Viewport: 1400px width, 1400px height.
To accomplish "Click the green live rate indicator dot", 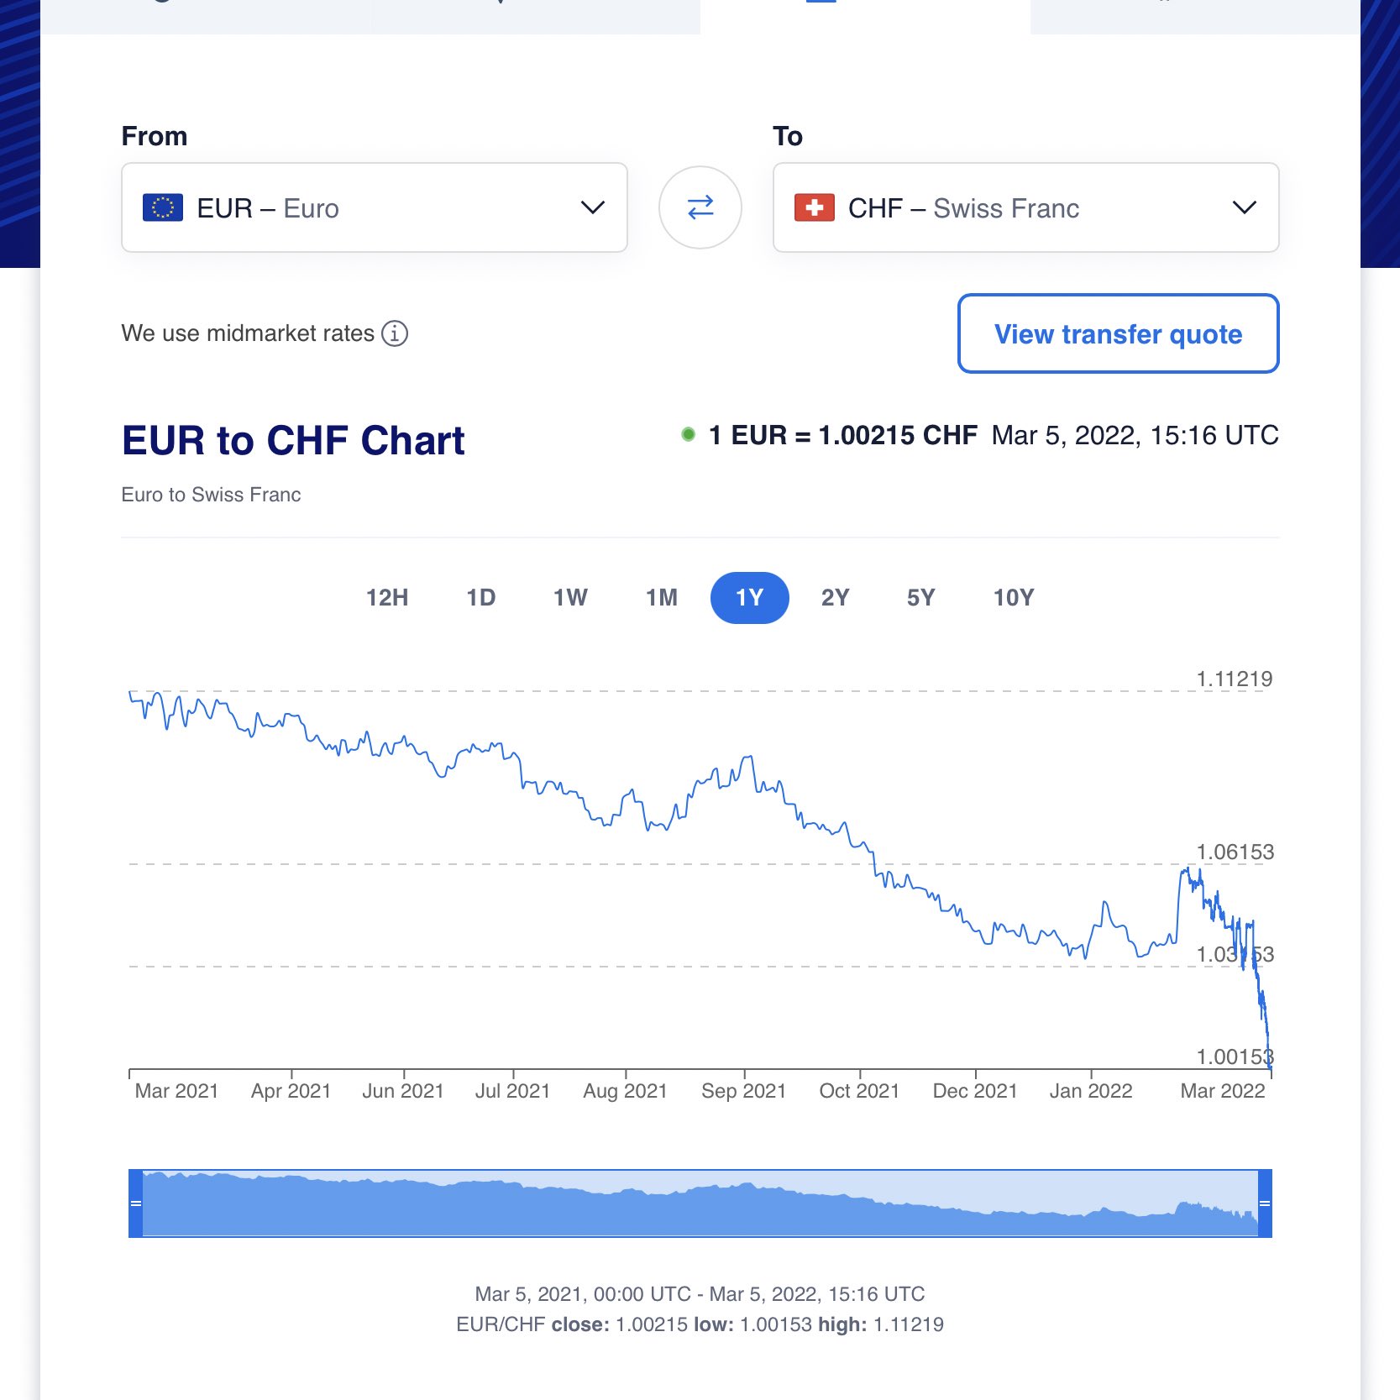I will (x=688, y=435).
